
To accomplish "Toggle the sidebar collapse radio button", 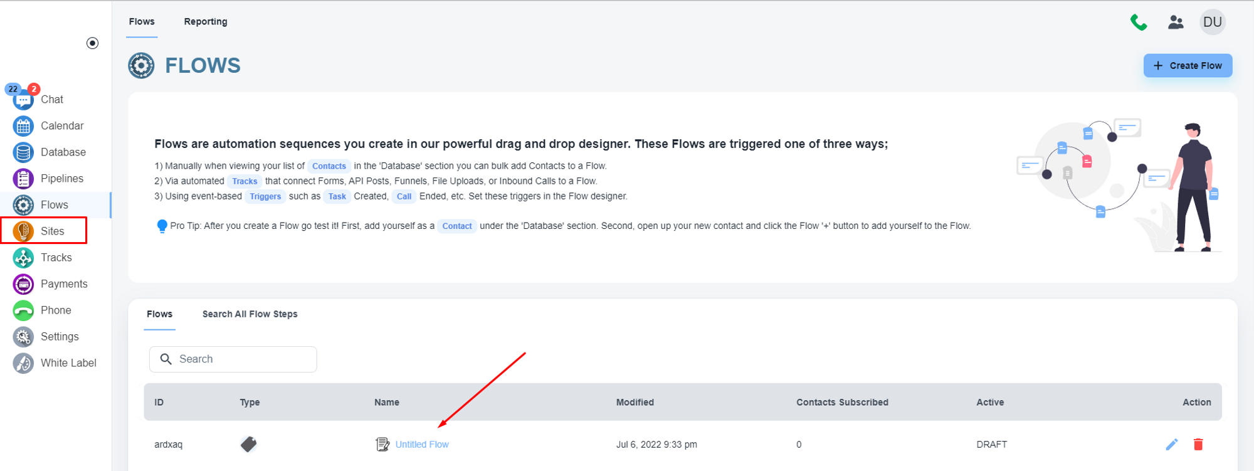I will pos(92,43).
